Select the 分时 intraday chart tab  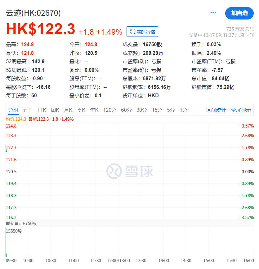click(x=13, y=110)
